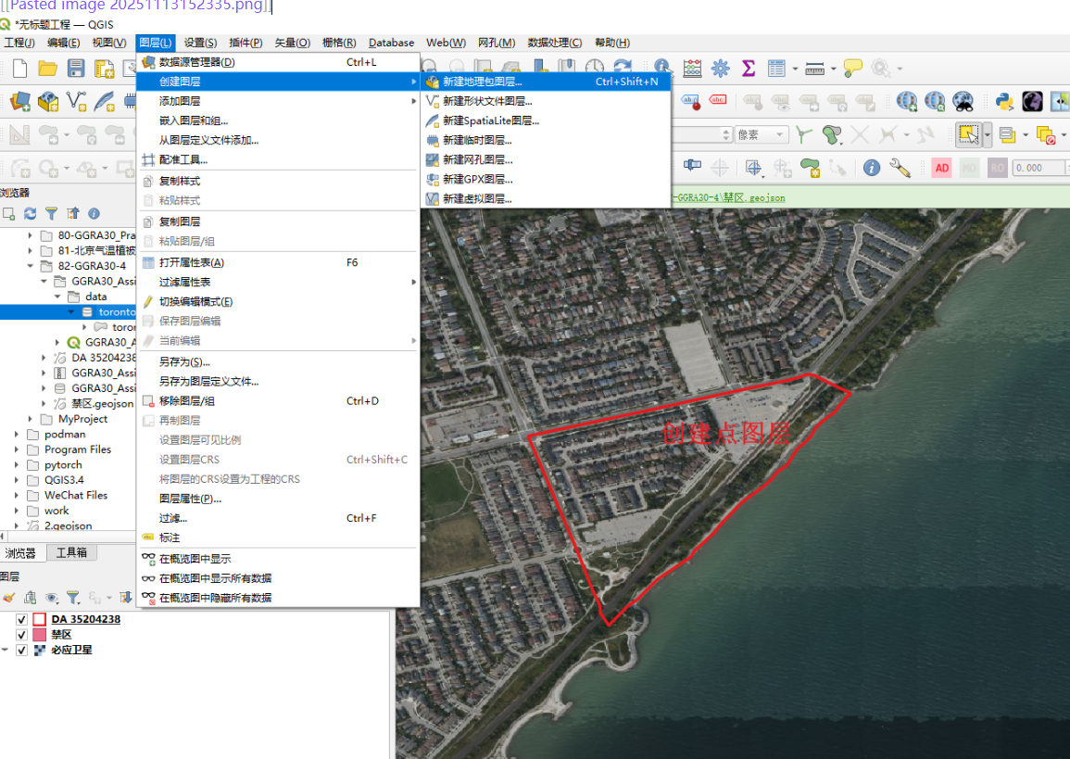
Task: Click the Temporal Controller clock icon
Action: [x=595, y=66]
